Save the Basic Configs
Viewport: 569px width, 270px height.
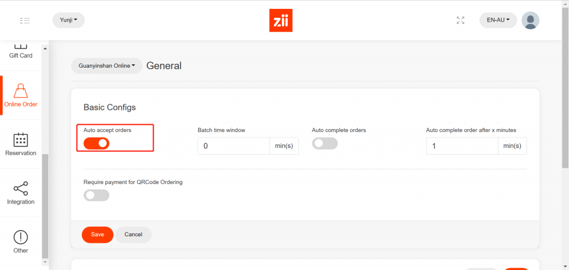pyautogui.click(x=98, y=235)
